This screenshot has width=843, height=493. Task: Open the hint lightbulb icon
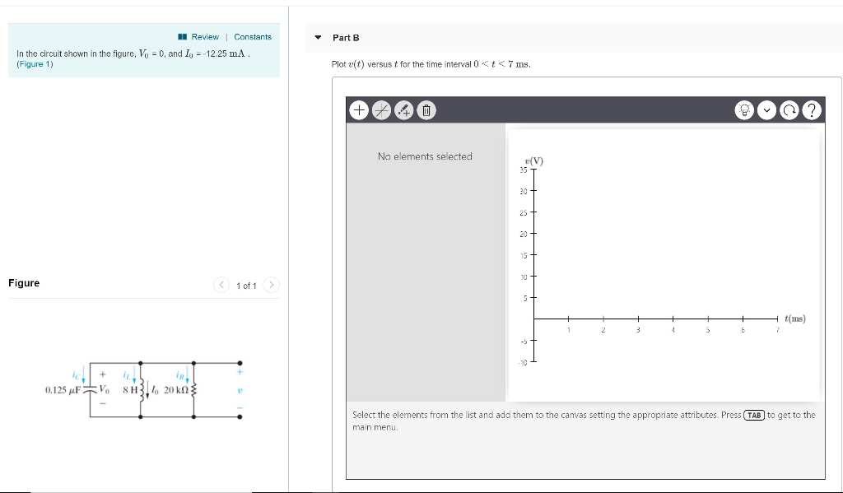pyautogui.click(x=744, y=109)
